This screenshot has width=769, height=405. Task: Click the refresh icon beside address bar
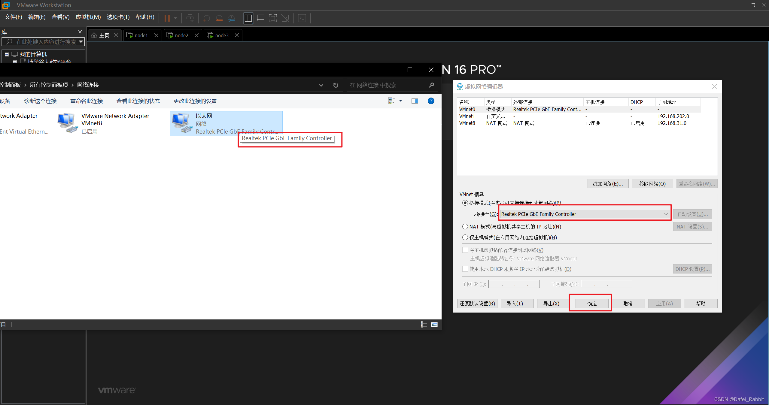click(x=336, y=85)
